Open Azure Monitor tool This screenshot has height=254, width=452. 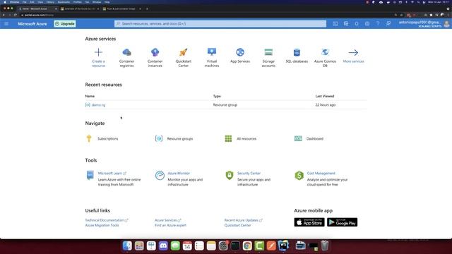179,173
